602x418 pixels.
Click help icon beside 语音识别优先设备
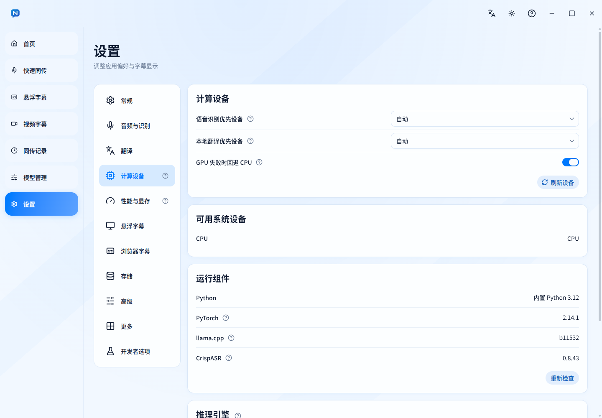pos(250,119)
